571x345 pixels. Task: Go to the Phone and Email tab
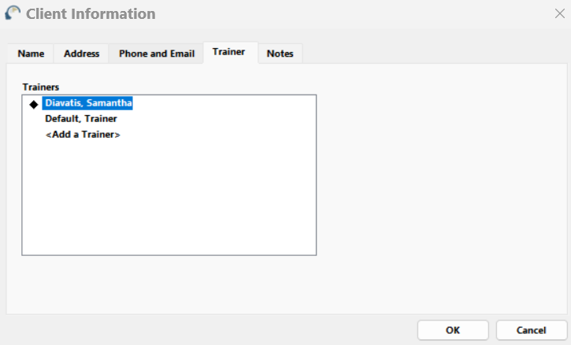[x=156, y=54]
